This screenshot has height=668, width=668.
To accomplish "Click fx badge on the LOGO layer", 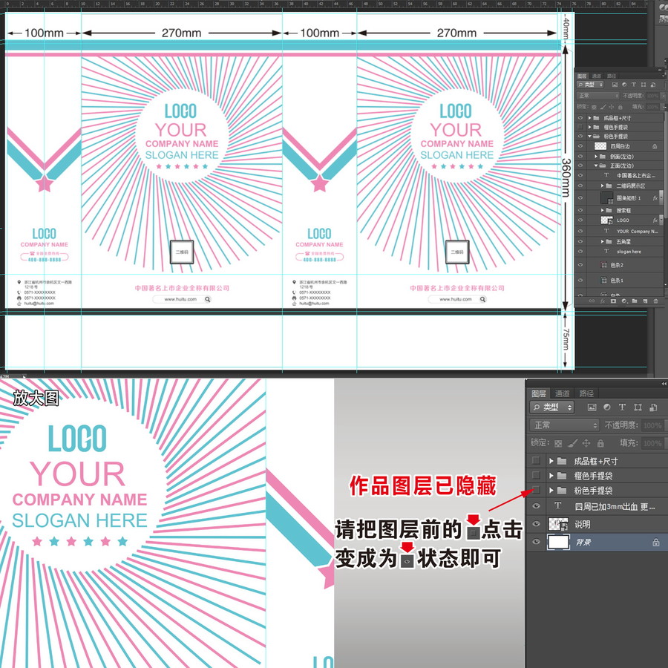I will (x=655, y=220).
